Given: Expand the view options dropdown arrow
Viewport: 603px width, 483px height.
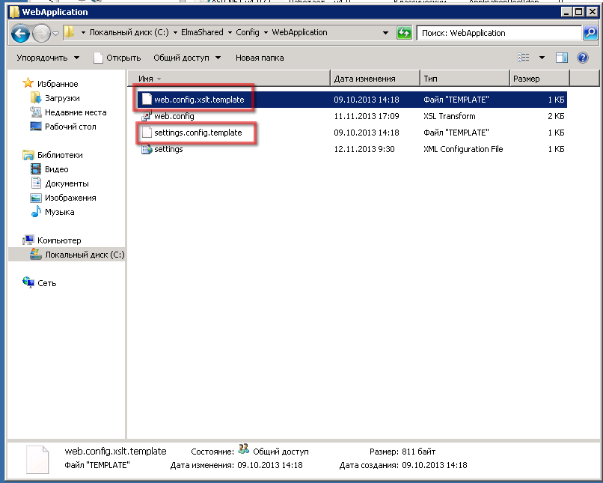Looking at the screenshot, I should (542, 58).
